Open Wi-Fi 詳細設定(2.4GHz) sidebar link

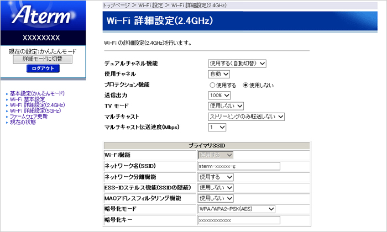[37, 105]
